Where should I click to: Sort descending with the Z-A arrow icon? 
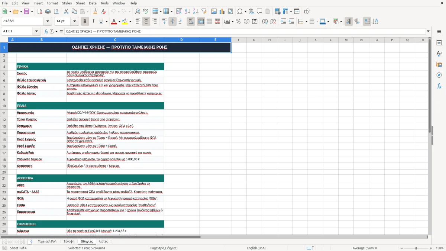tap(195, 12)
